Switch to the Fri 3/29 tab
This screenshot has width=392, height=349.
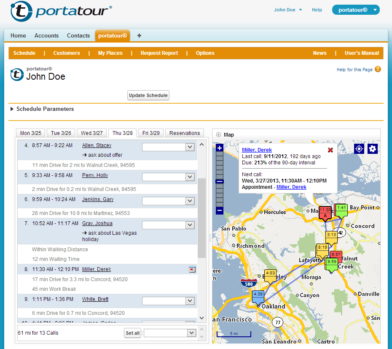point(151,133)
